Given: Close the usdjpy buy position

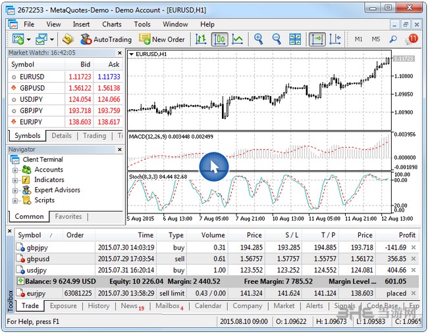Looking at the screenshot, I should tap(414, 270).
